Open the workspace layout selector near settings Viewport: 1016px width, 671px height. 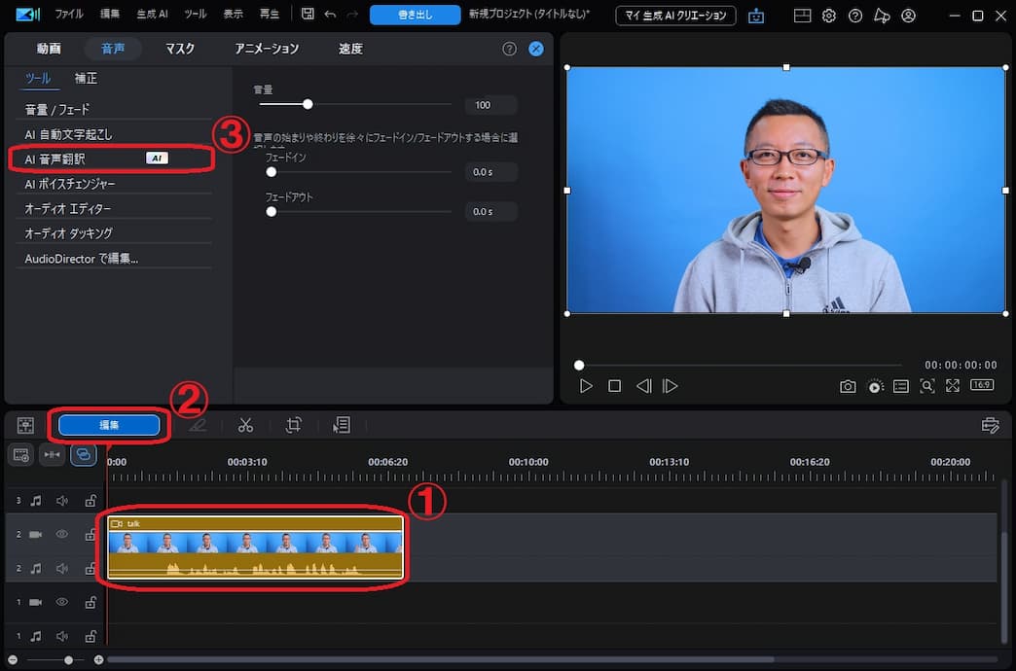(x=801, y=16)
